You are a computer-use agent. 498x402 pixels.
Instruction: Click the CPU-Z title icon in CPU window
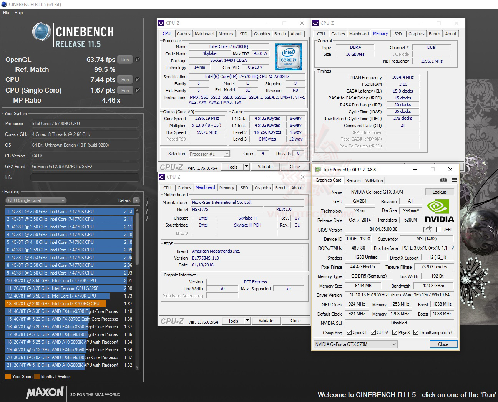click(x=161, y=23)
